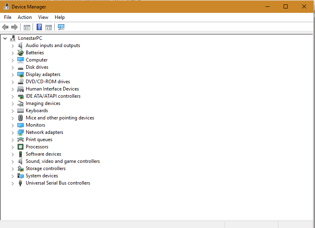The width and height of the screenshot is (315, 228).
Task: Click the System devices icon
Action: coord(21,176)
